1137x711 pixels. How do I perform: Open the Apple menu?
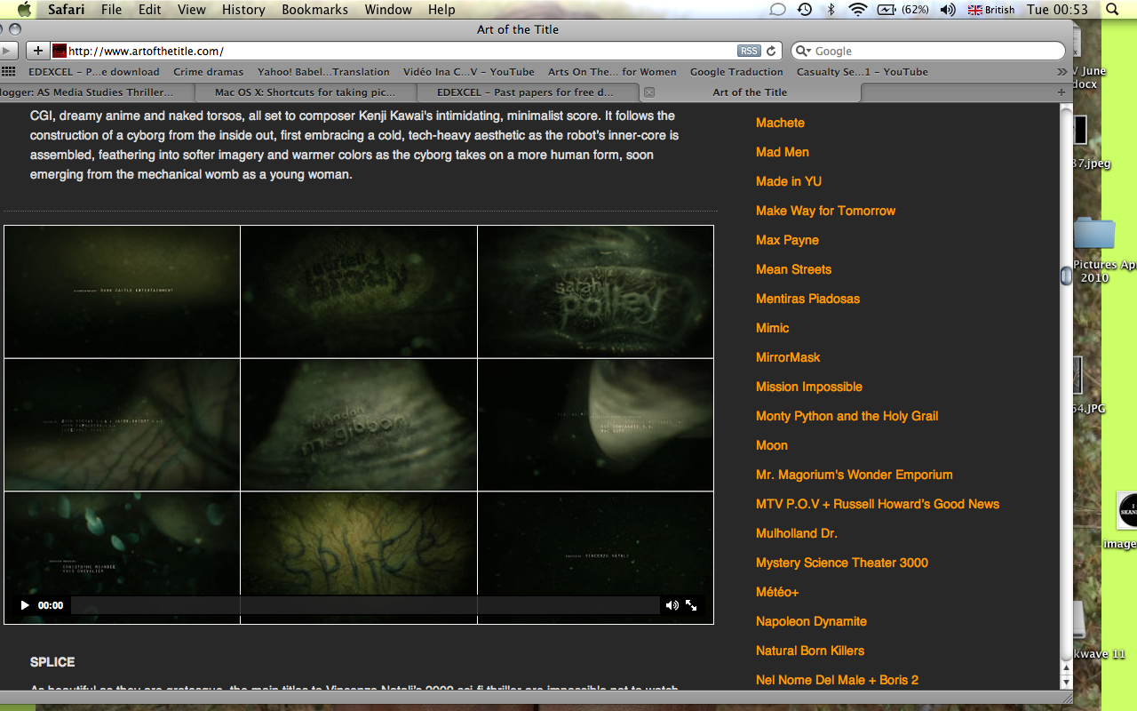[x=24, y=10]
